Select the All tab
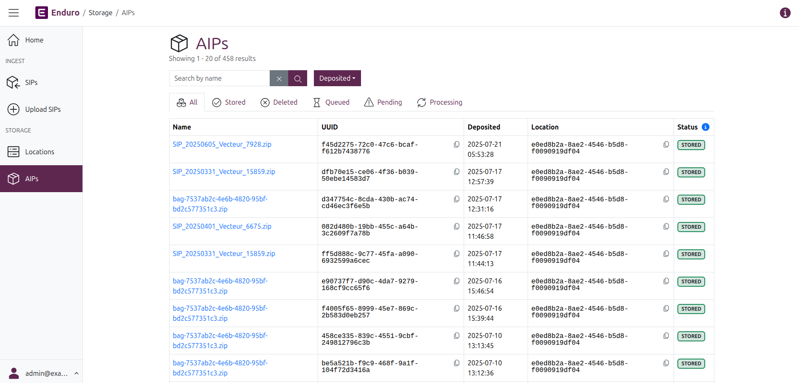 click(x=187, y=102)
